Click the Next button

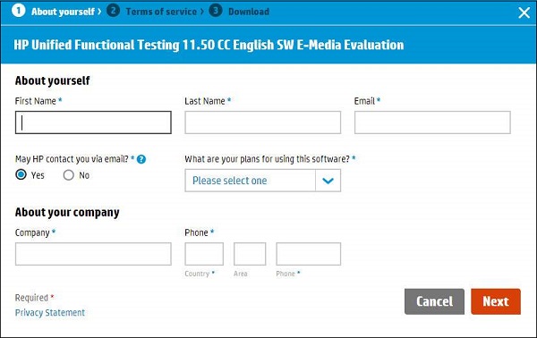496,301
